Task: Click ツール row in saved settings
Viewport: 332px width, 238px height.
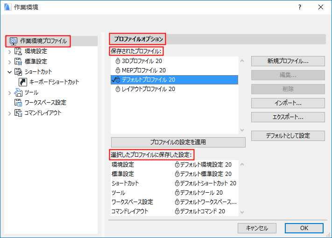Action: click(x=174, y=193)
